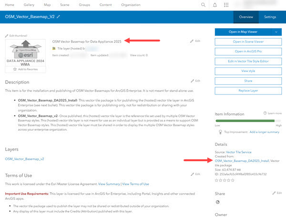Click the Learn more help icon
The image size is (286, 217).
coord(266,113)
